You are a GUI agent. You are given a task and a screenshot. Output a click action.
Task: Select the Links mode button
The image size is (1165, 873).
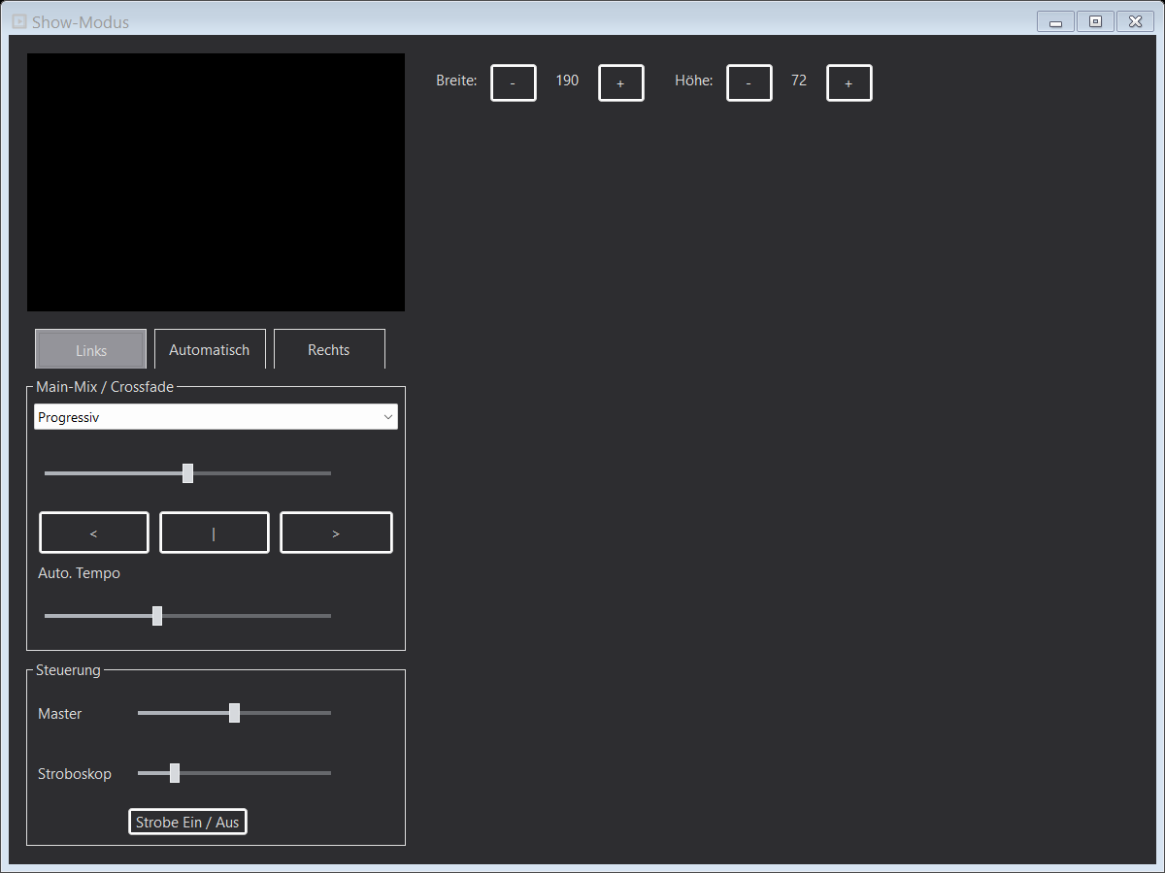click(x=91, y=349)
